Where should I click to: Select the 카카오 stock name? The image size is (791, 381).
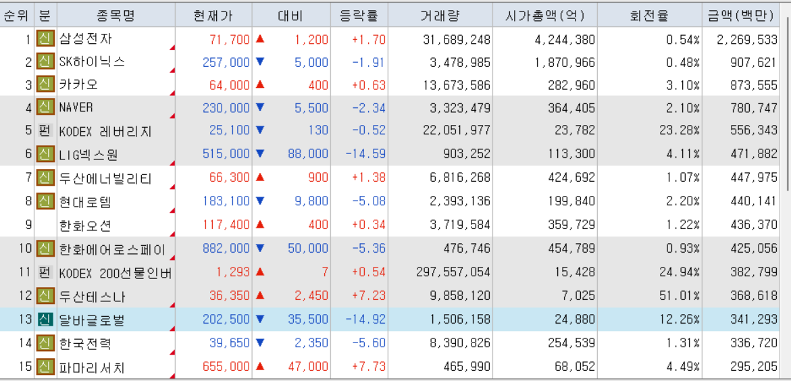pos(79,84)
